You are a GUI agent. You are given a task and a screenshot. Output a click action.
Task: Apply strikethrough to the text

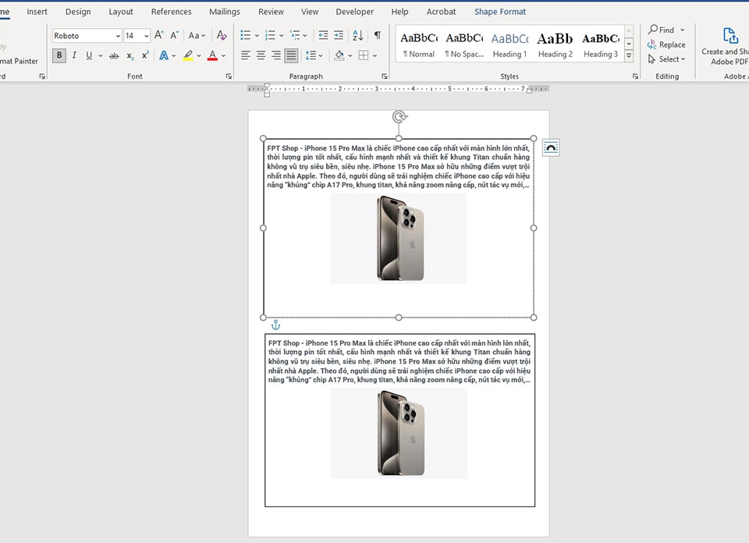[114, 55]
